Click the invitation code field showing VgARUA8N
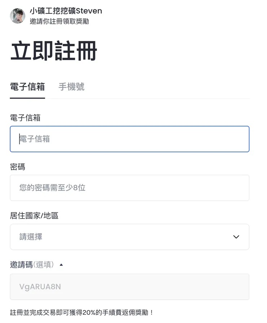Screen dimensions: 267x323 [x=130, y=287]
